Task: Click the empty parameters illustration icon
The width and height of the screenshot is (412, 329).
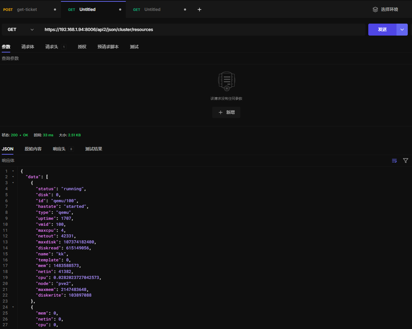Action: click(x=226, y=81)
